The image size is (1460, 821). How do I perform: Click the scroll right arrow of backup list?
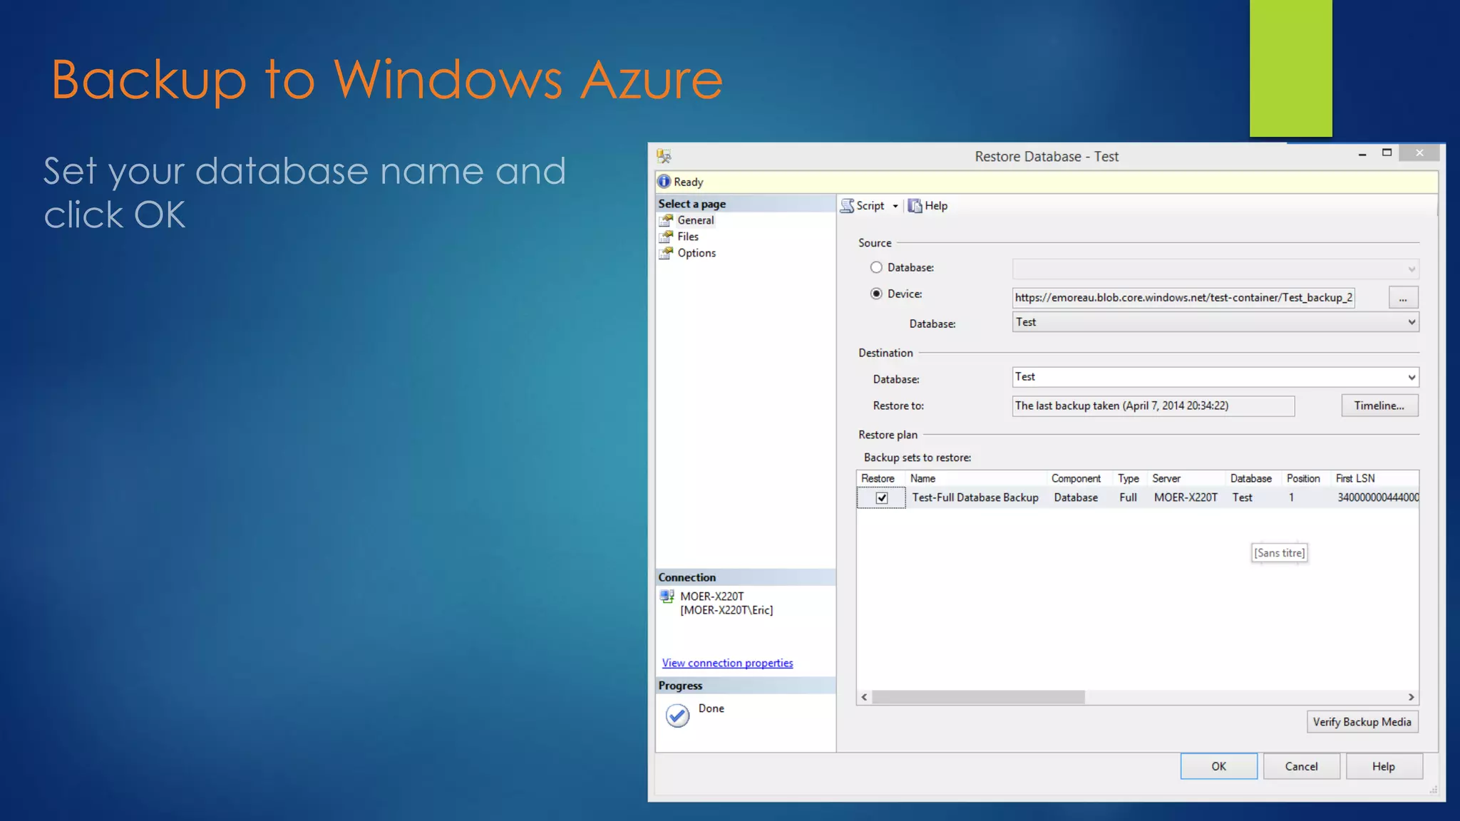pos(1411,697)
